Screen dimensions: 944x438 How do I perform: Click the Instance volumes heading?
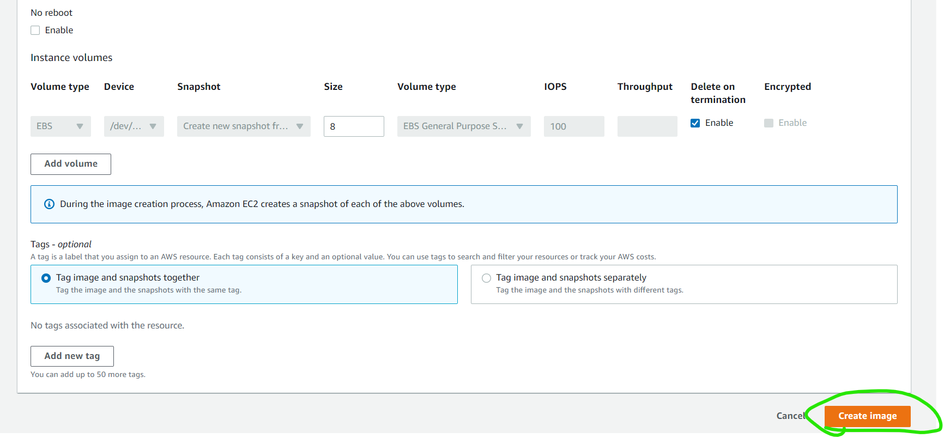[71, 58]
